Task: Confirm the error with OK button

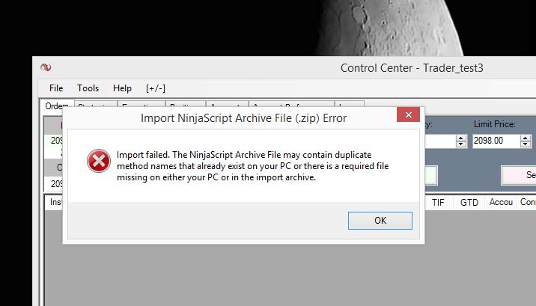Action: click(380, 221)
